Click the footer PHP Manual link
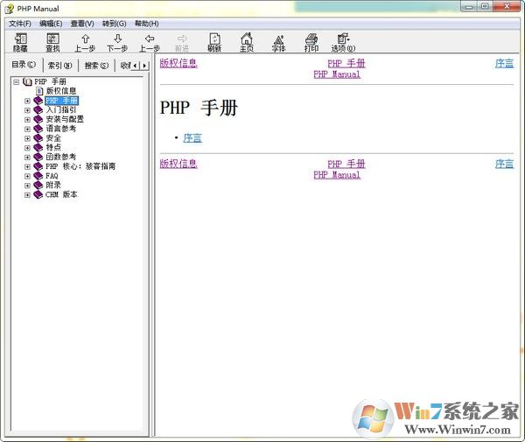The width and height of the screenshot is (525, 442). [x=337, y=174]
